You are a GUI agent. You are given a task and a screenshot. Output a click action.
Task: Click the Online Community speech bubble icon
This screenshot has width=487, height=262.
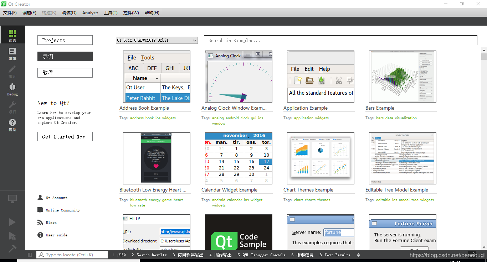[40, 210]
